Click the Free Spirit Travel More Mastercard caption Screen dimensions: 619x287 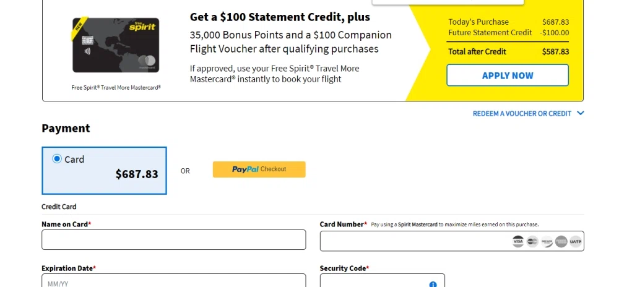pos(116,87)
